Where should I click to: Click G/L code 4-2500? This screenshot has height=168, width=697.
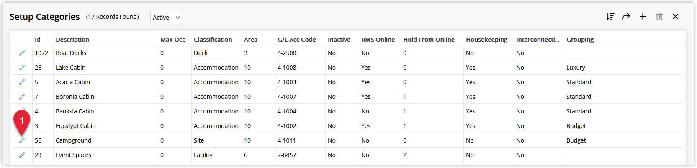pyautogui.click(x=287, y=53)
